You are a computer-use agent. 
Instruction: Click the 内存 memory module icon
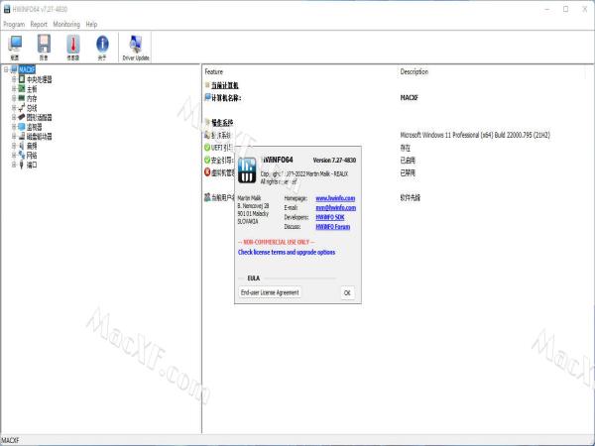pyautogui.click(x=22, y=98)
